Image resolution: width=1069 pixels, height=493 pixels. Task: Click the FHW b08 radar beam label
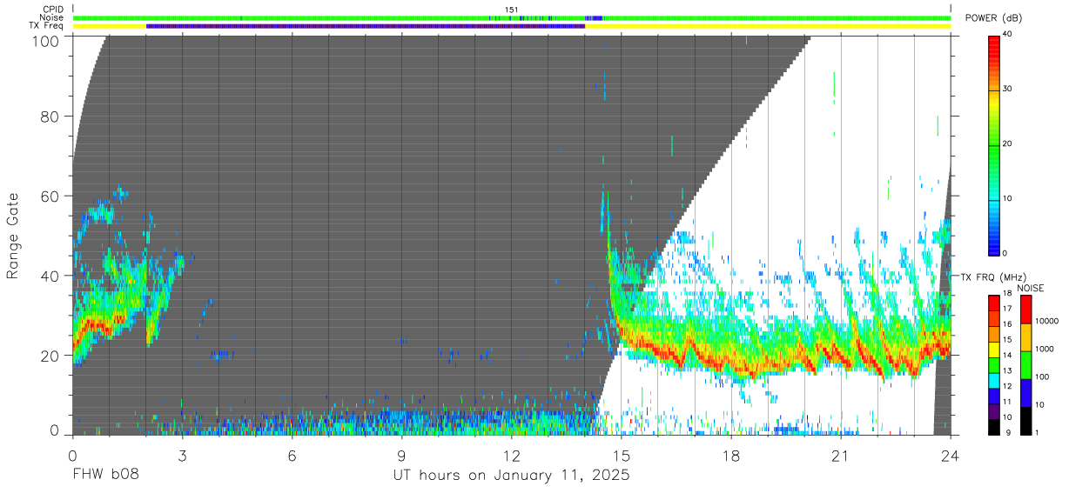[105, 476]
